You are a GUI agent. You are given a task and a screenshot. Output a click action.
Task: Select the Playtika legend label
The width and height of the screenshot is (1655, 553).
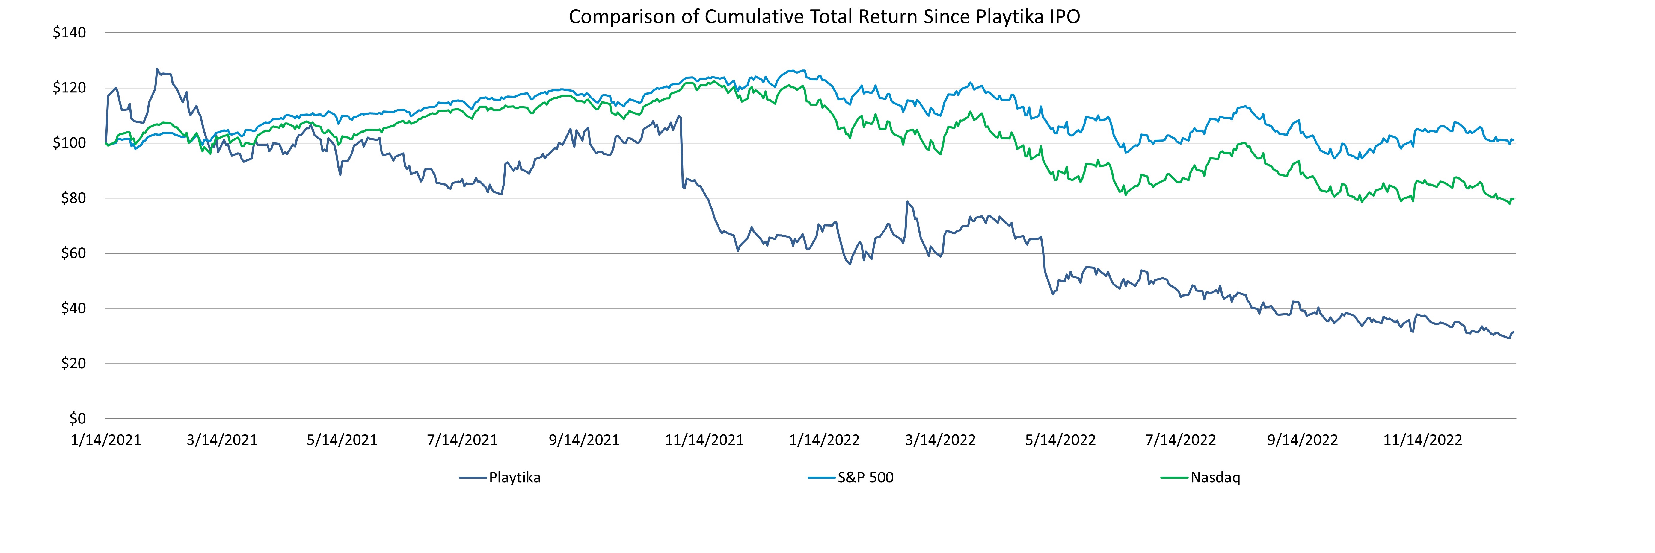(515, 478)
